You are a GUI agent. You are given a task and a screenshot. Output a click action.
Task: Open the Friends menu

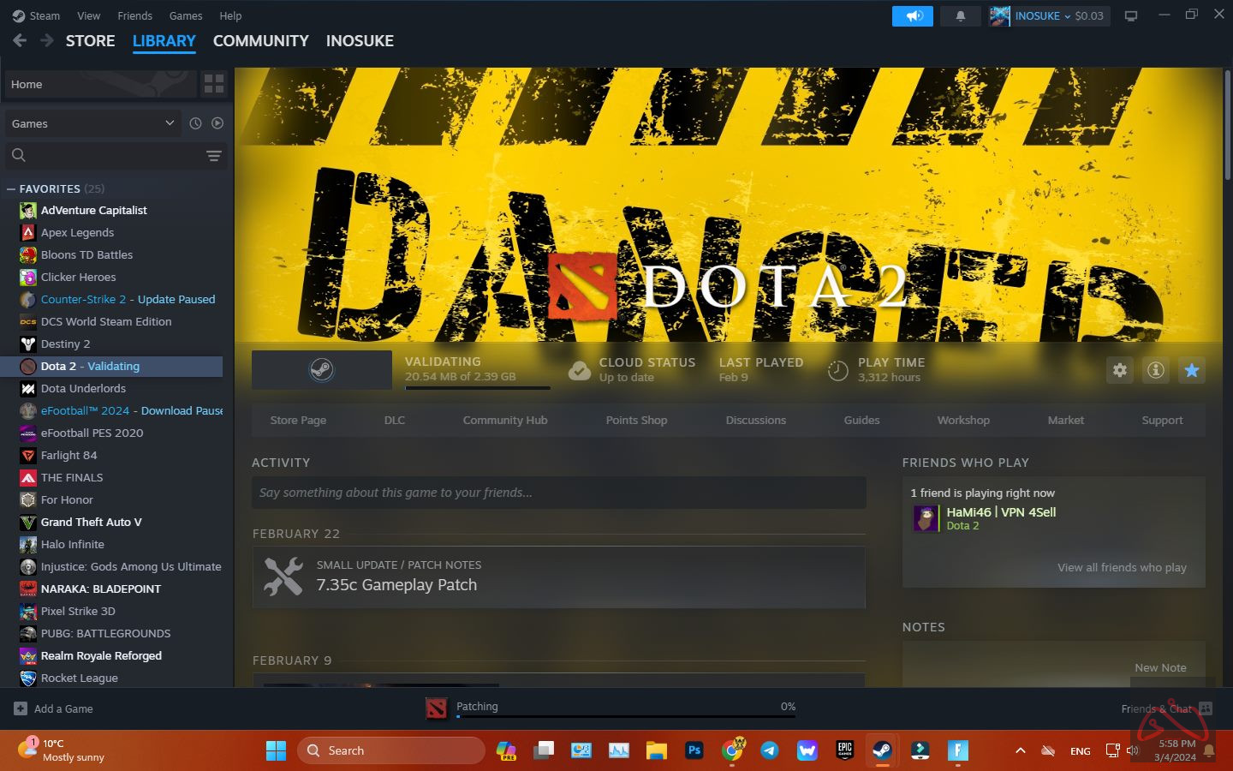[134, 15]
